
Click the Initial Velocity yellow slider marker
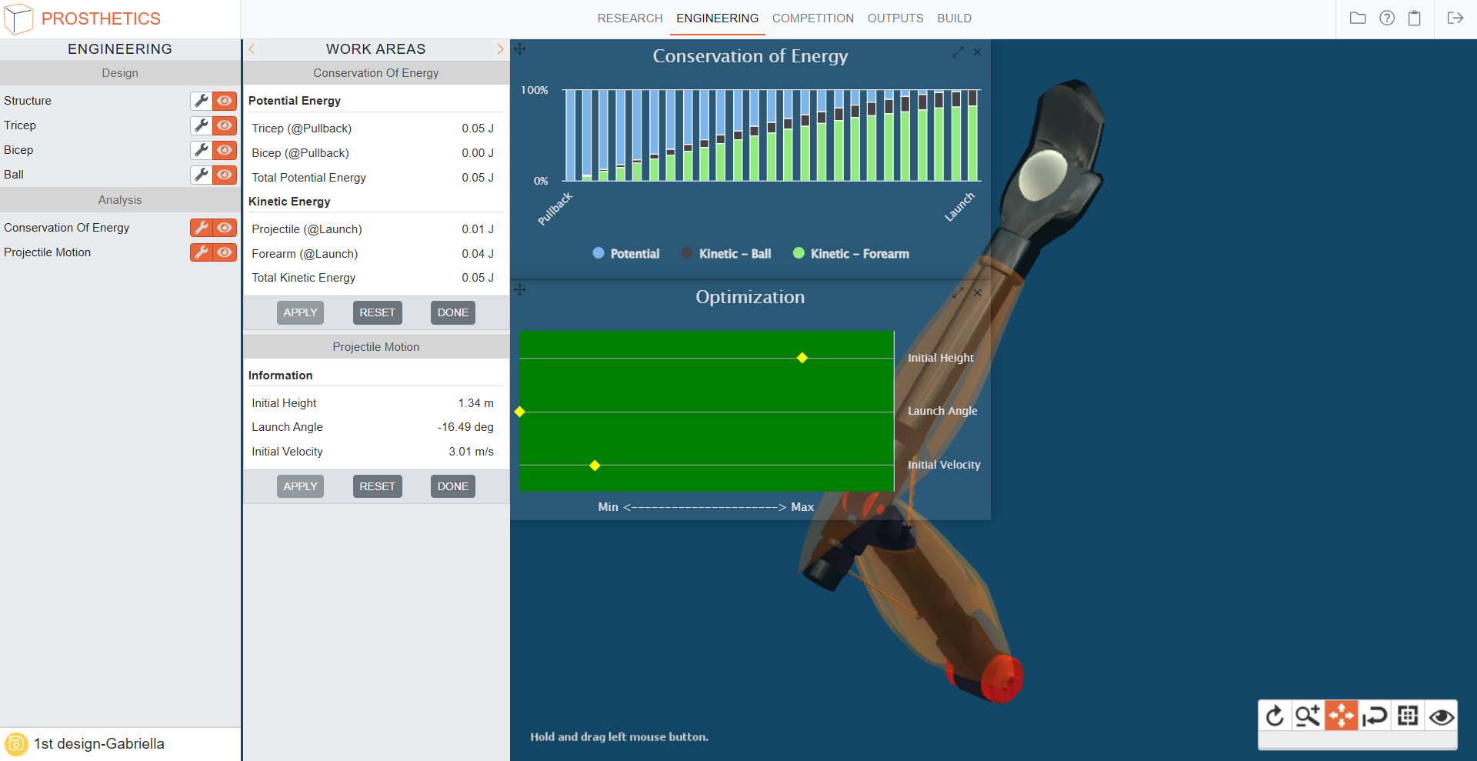pyautogui.click(x=595, y=466)
